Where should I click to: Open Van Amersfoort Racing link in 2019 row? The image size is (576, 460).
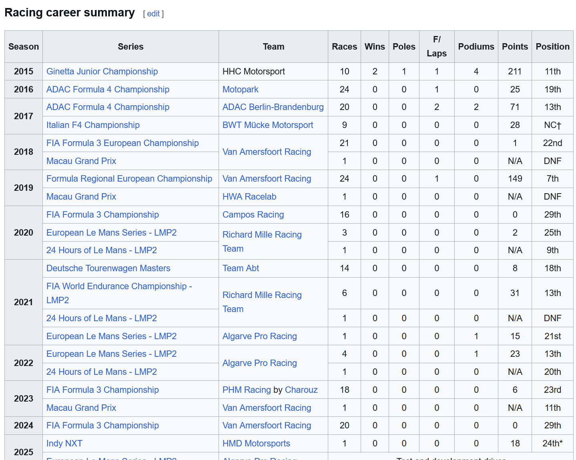[267, 178]
